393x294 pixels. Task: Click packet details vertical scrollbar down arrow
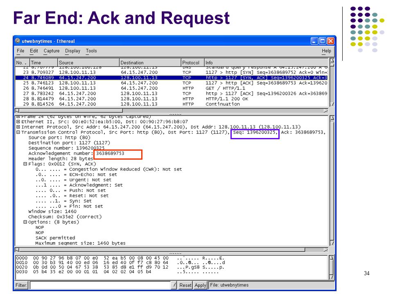coord(332,243)
